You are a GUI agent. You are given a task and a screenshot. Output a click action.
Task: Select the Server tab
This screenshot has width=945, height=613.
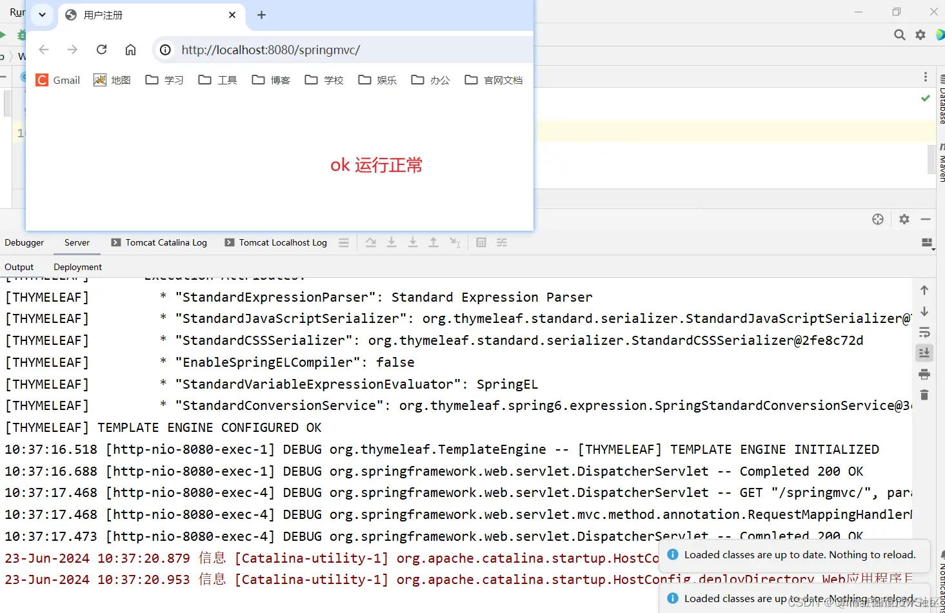[x=77, y=242]
